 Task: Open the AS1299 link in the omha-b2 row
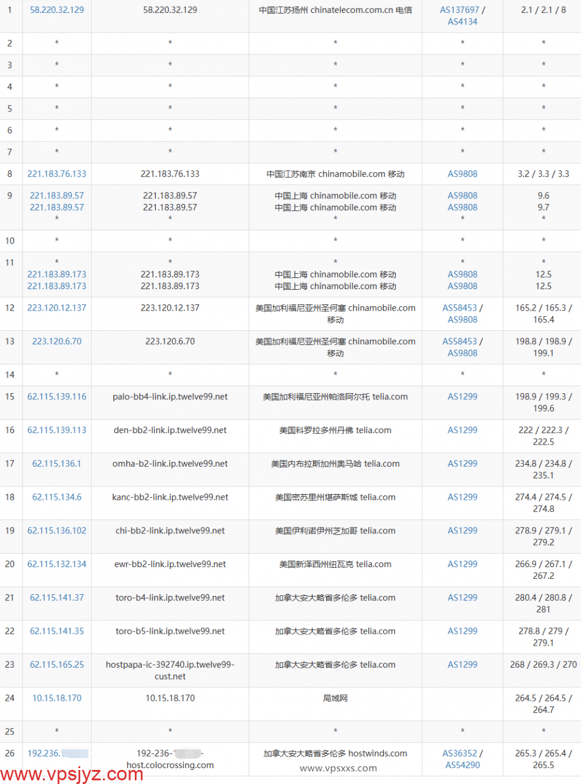pyautogui.click(x=462, y=464)
